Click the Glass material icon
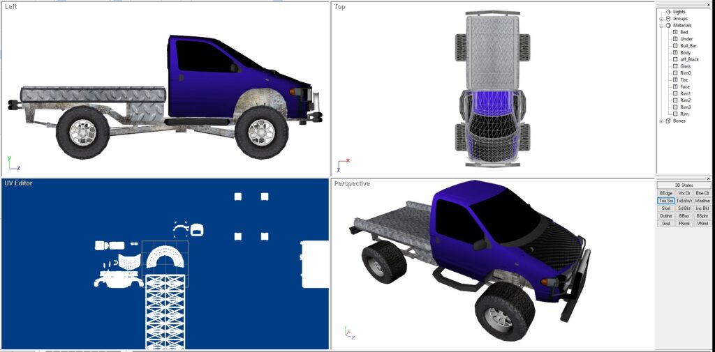 (x=675, y=66)
